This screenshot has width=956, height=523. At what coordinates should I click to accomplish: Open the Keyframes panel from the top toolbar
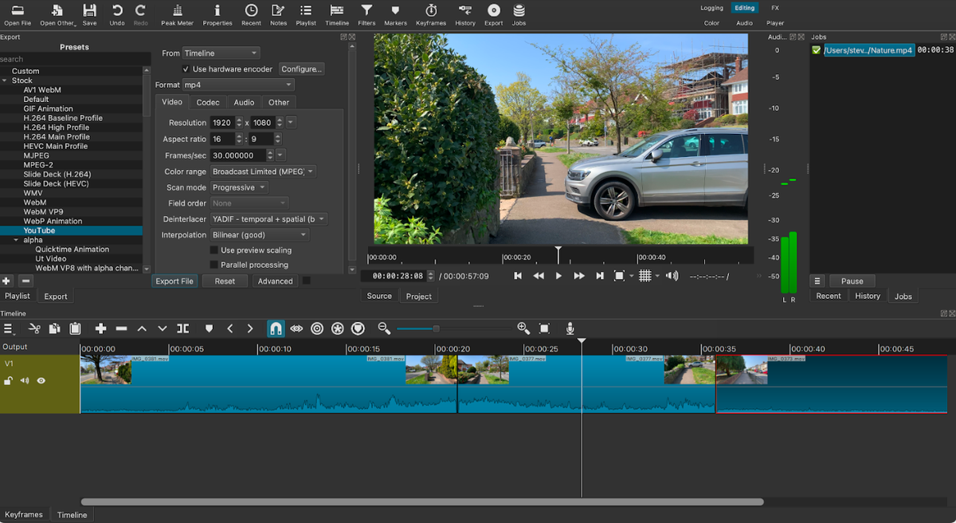click(x=429, y=14)
